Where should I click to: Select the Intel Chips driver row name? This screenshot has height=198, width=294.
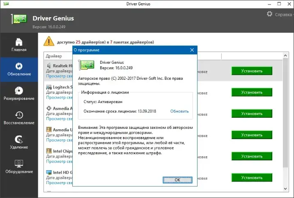[63, 151]
